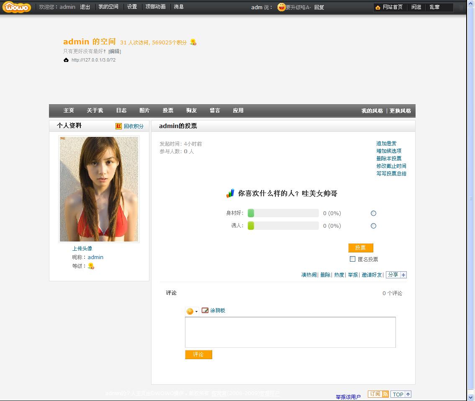Click 闲逛 in the top bar
Image resolution: width=475 pixels, height=401 pixels.
(x=416, y=7)
